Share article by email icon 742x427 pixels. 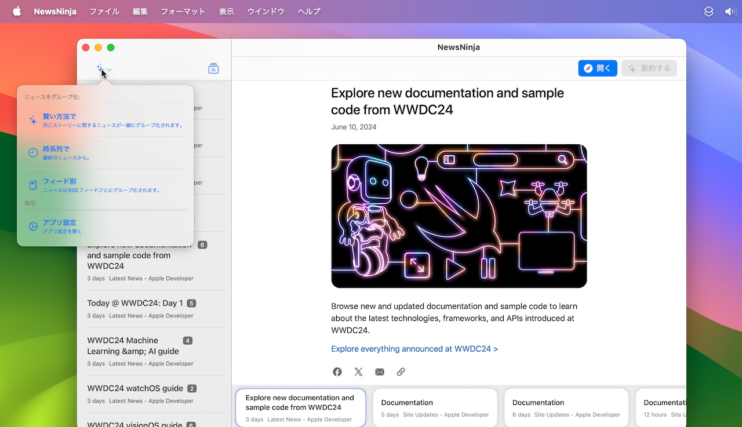[380, 372]
